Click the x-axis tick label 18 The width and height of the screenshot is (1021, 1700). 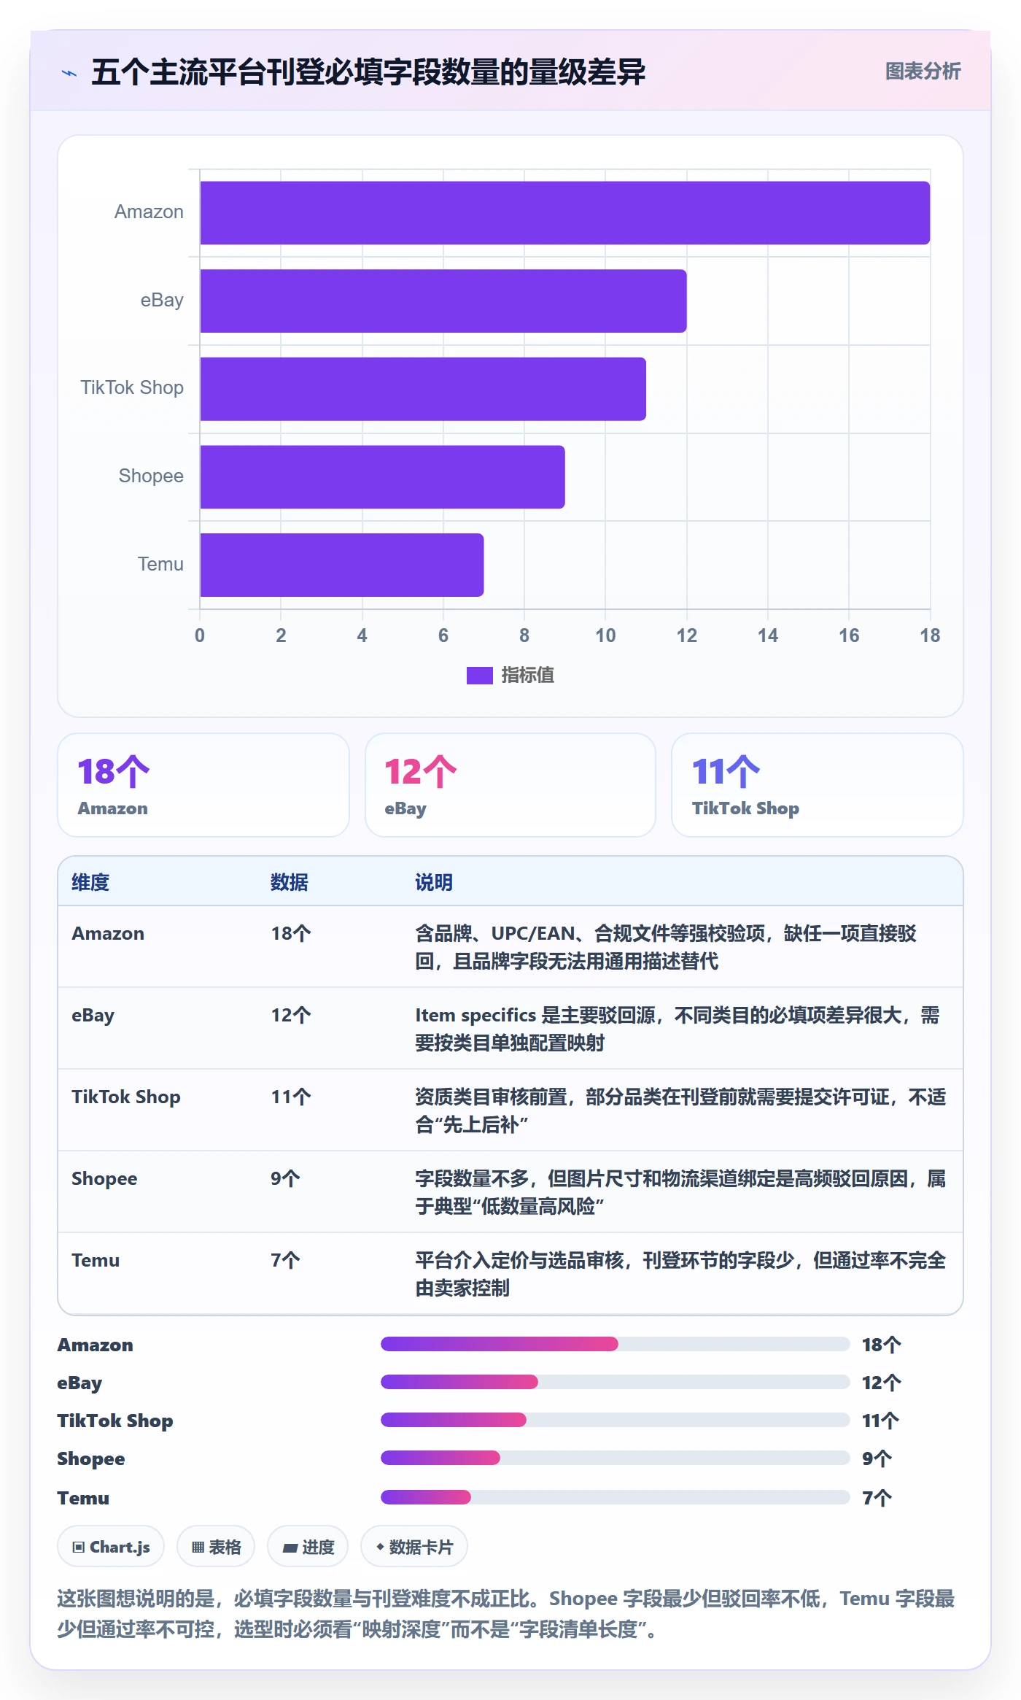tap(930, 635)
